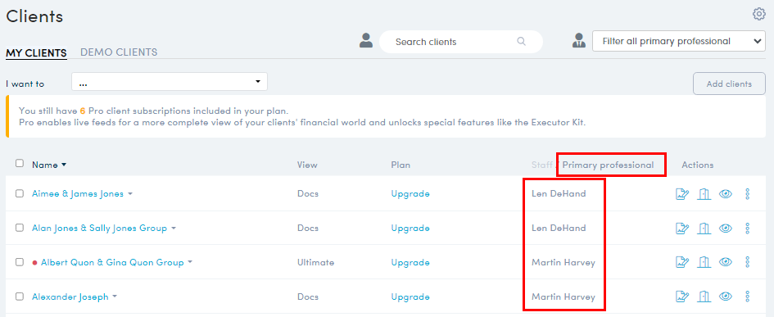Click the eye icon for Aimee & James Jones
The height and width of the screenshot is (317, 774).
click(725, 193)
